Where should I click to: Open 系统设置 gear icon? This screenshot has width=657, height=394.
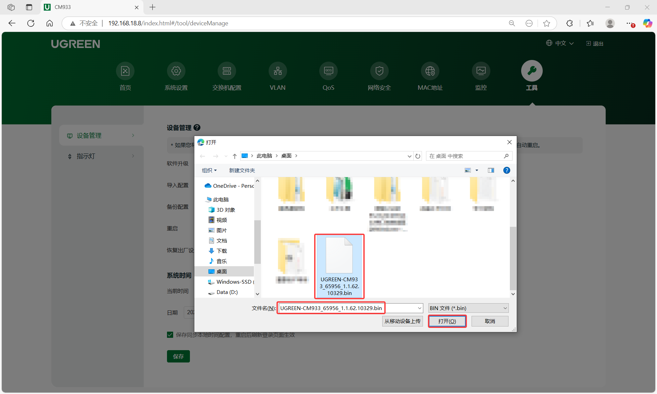point(176,71)
